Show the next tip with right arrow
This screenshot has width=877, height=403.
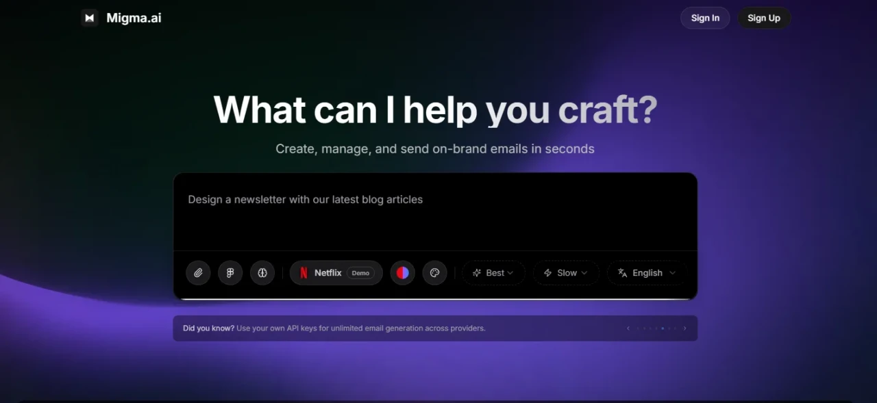pos(684,328)
